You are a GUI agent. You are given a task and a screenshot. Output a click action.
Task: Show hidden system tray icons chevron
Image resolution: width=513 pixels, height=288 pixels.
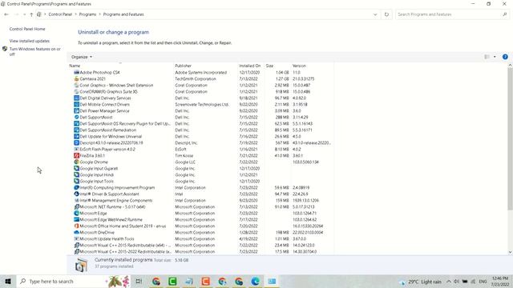click(x=449, y=282)
